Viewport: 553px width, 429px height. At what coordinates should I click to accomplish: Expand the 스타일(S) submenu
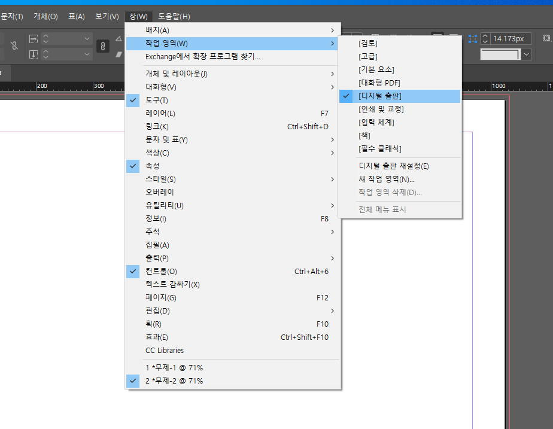coord(232,179)
